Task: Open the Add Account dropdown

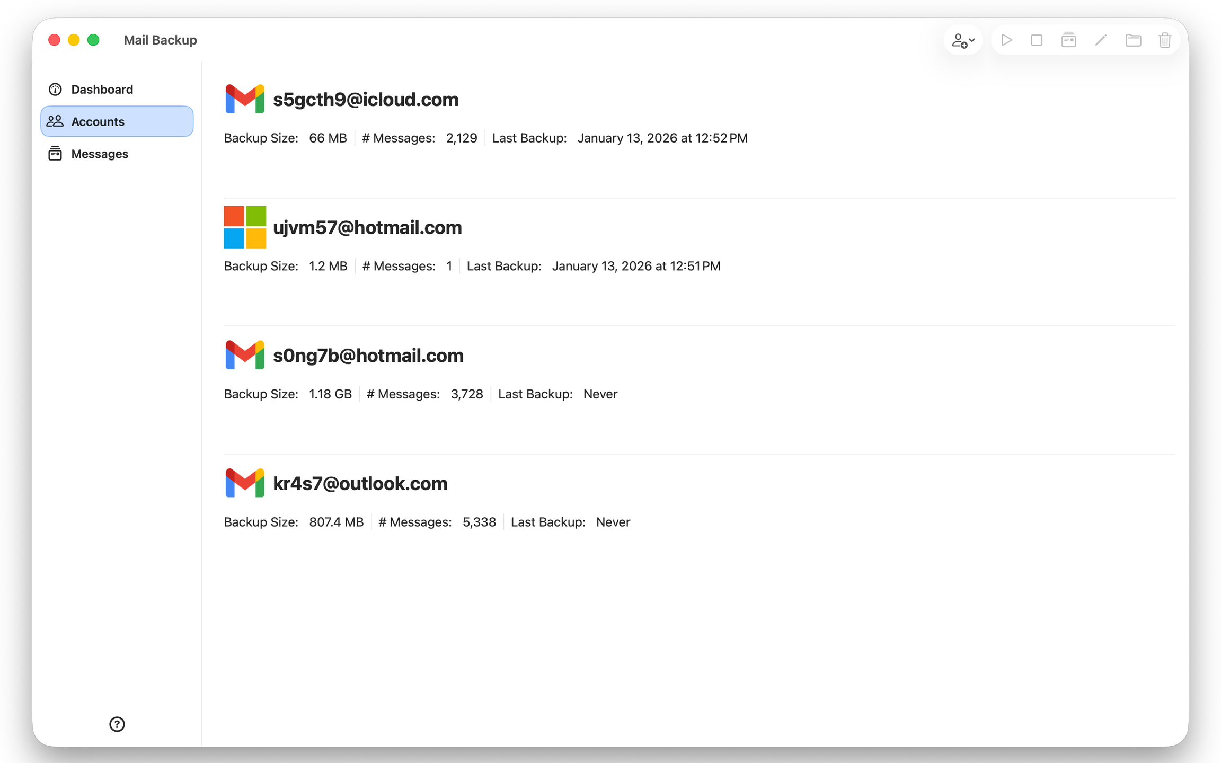Action: 963,40
